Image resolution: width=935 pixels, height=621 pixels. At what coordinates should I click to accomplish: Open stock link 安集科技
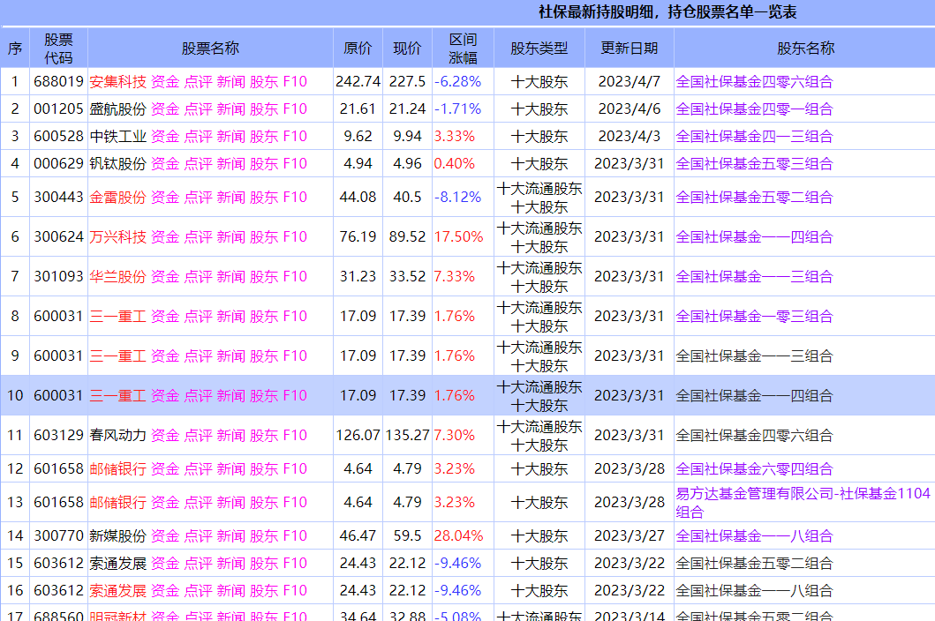click(x=117, y=82)
